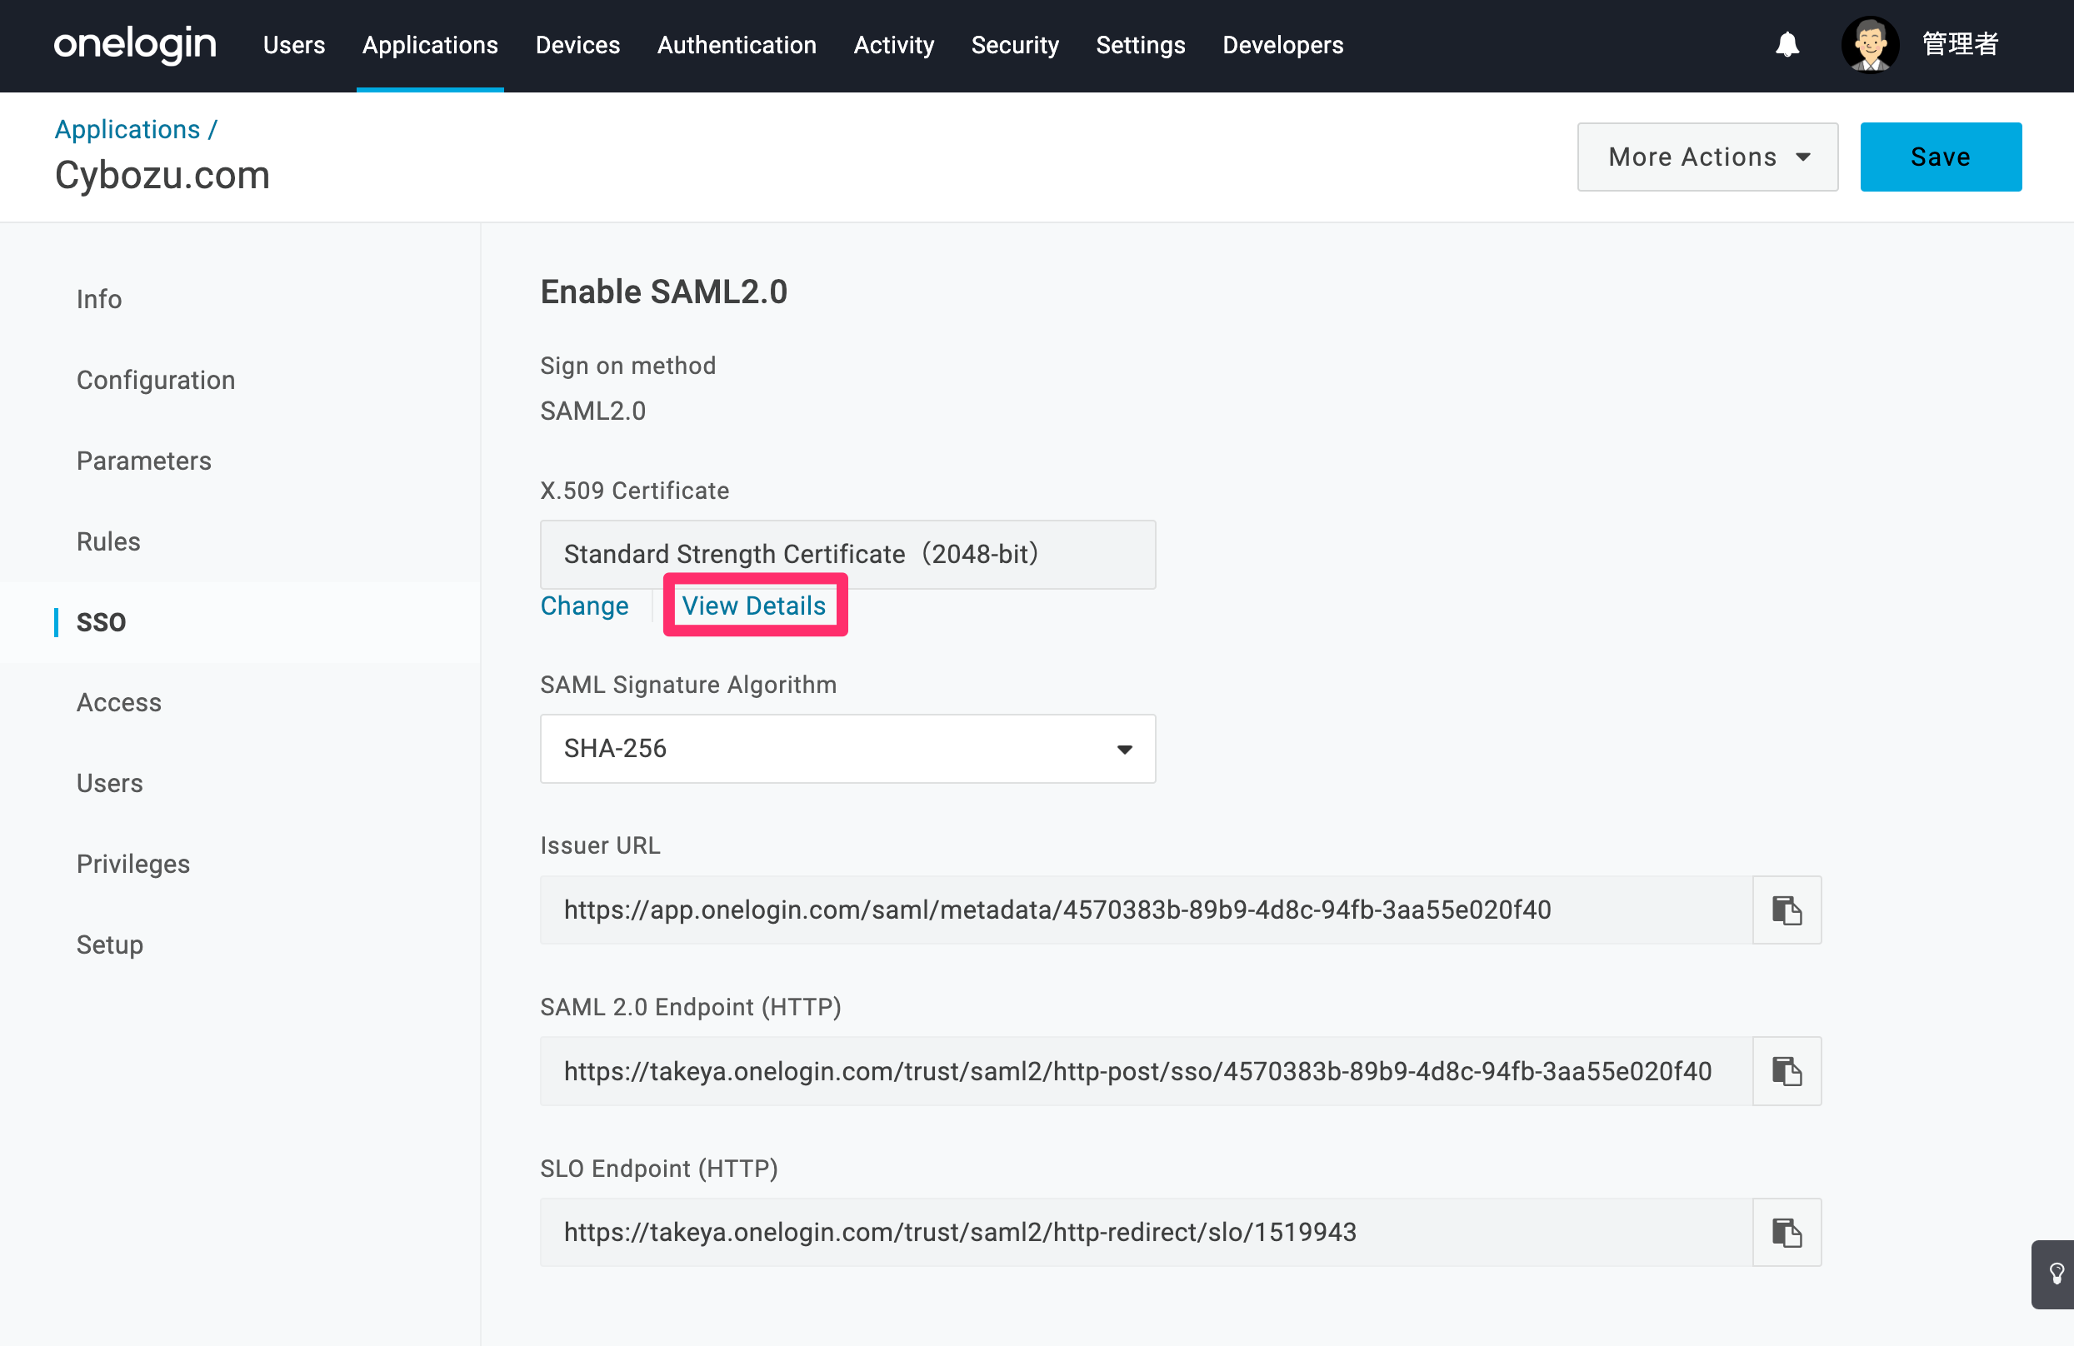The width and height of the screenshot is (2074, 1346).
Task: Open the notifications bell
Action: click(1787, 44)
